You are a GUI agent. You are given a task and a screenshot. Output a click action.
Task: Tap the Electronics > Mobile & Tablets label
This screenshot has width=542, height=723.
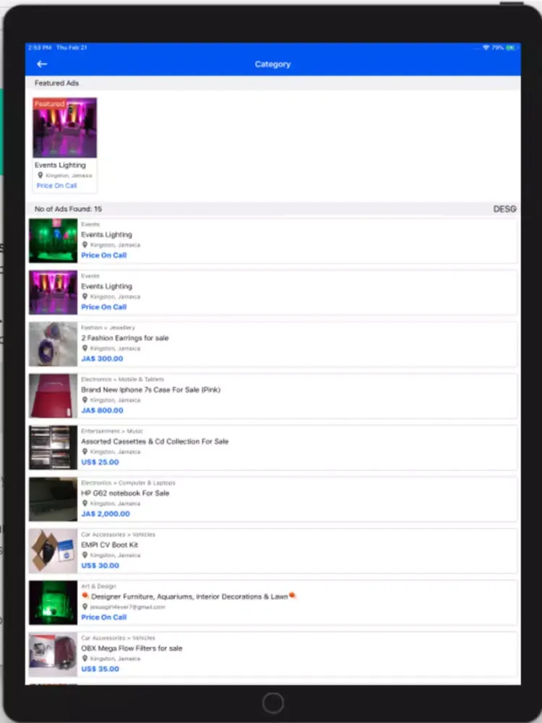(x=123, y=379)
